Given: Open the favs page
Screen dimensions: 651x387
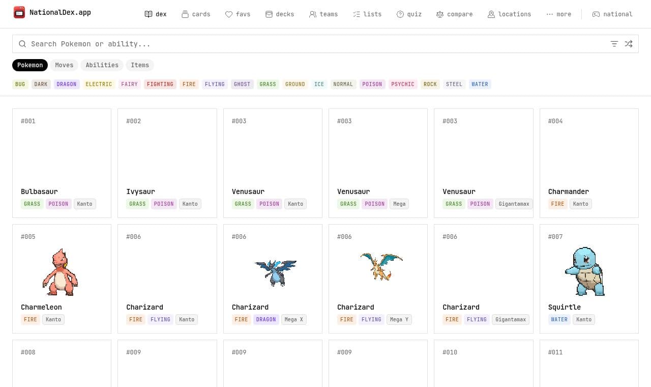Looking at the screenshot, I should pos(238,14).
